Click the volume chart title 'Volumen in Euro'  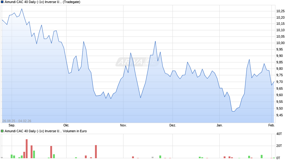point(75,131)
